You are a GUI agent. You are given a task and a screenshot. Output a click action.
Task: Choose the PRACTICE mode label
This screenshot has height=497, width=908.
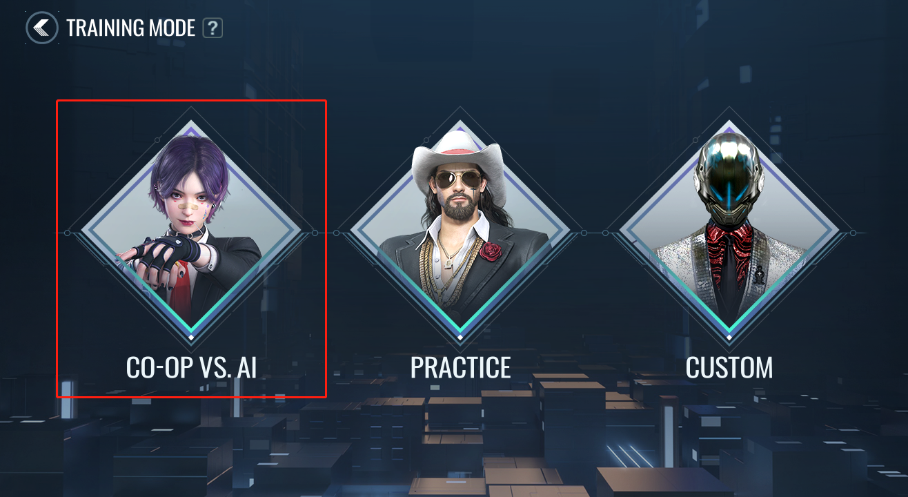[x=460, y=368]
